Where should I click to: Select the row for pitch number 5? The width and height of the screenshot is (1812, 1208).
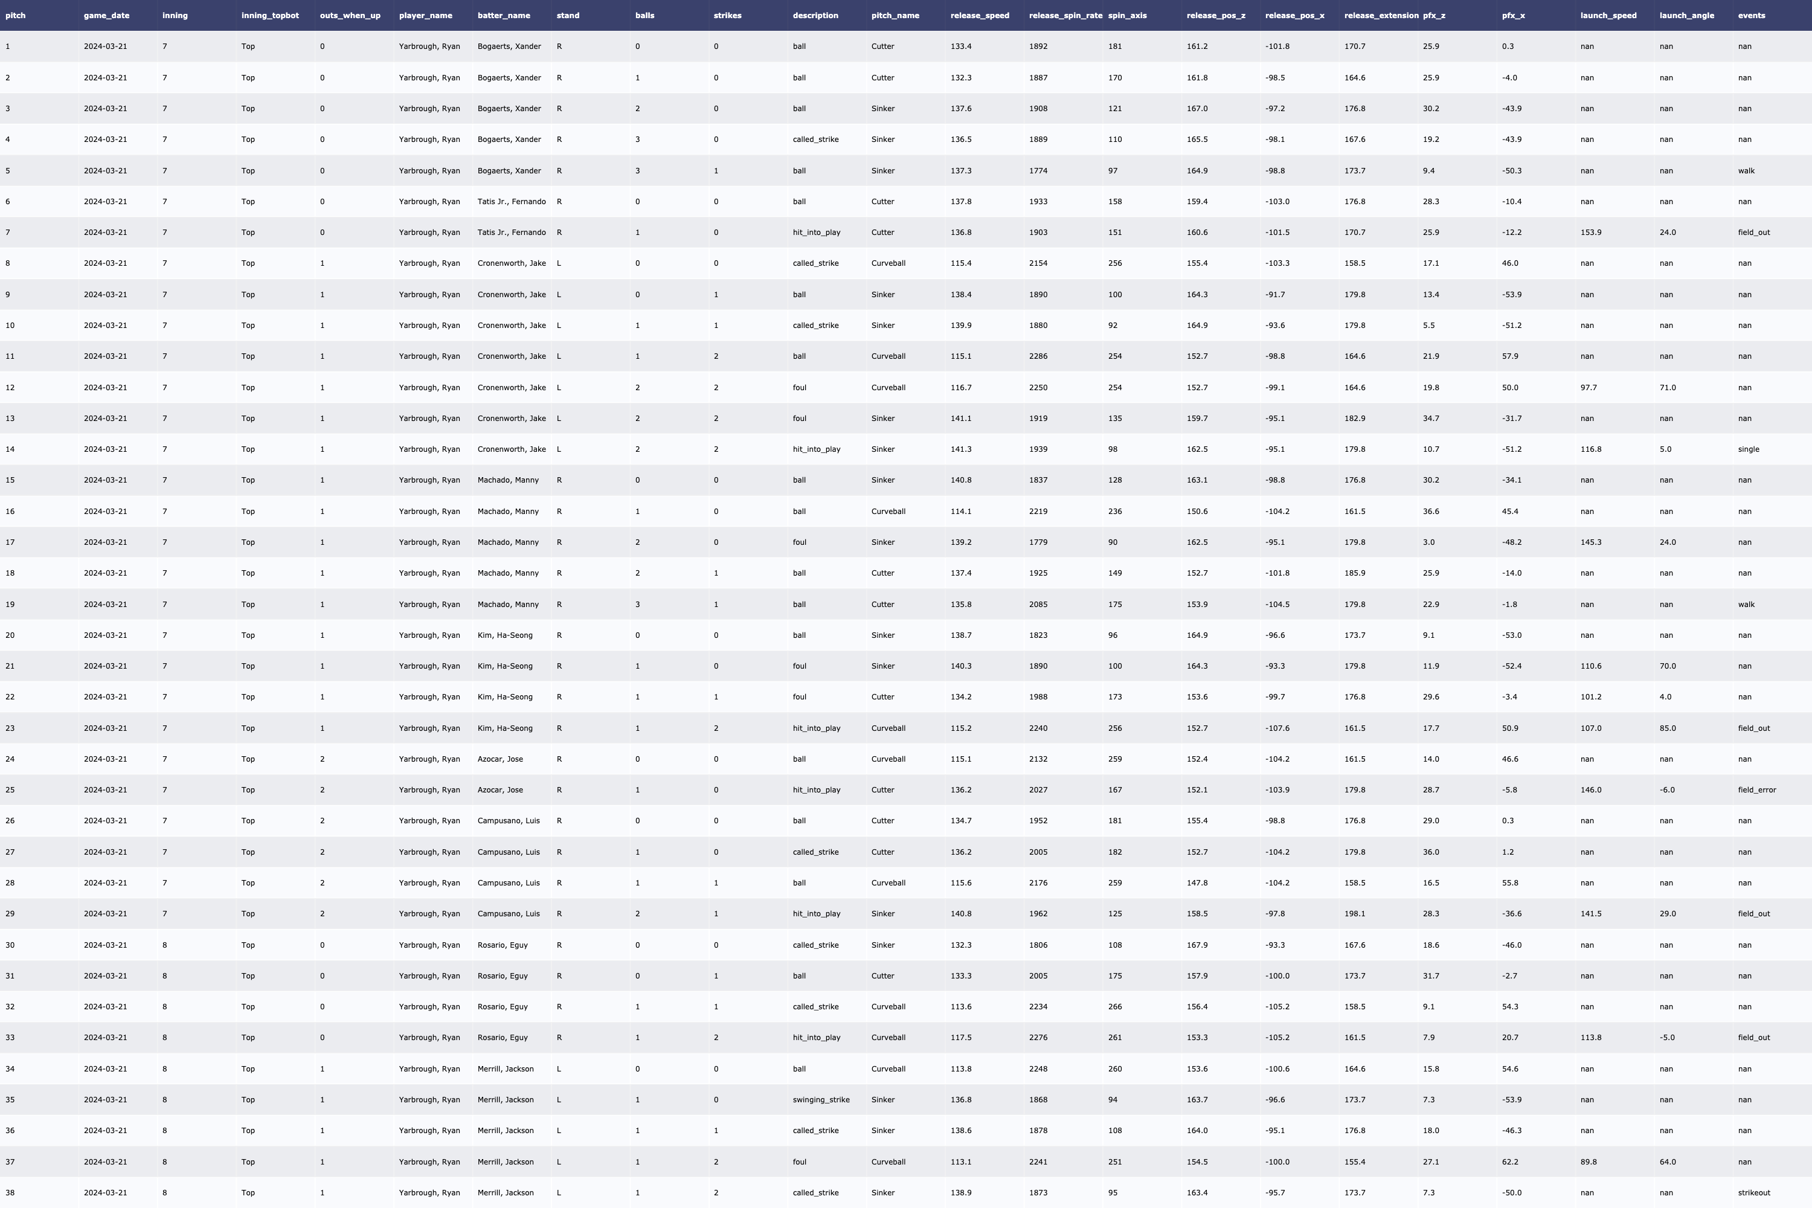(8, 171)
